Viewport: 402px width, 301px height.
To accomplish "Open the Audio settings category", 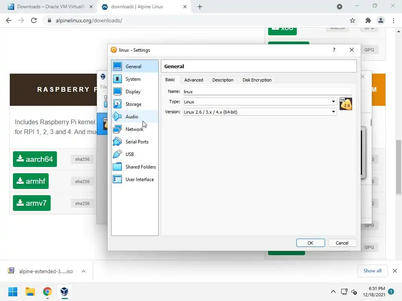I will tap(135, 117).
